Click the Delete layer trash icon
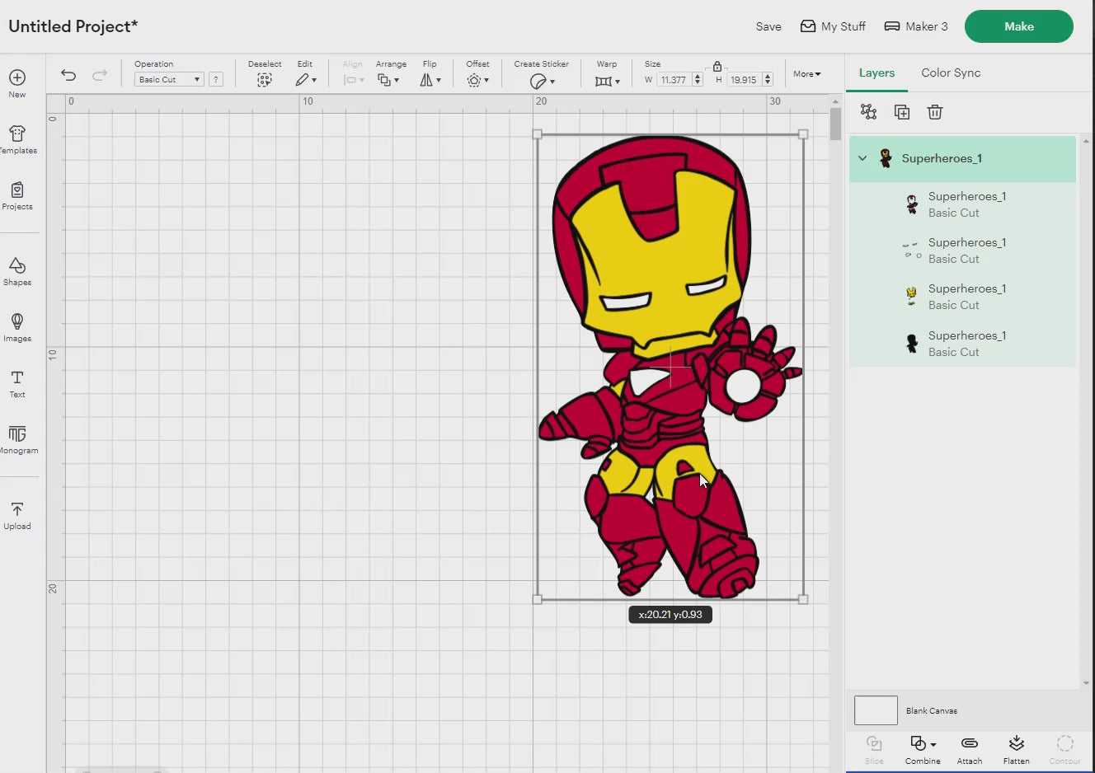The height and width of the screenshot is (773, 1095). coord(934,111)
